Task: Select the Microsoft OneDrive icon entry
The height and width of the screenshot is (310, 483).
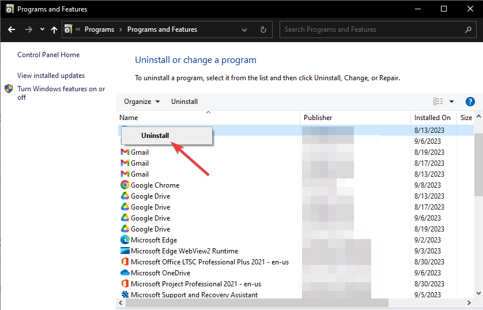Action: pos(124,273)
